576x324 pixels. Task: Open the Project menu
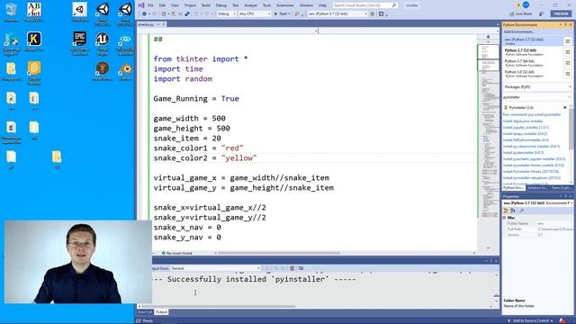(190, 5)
